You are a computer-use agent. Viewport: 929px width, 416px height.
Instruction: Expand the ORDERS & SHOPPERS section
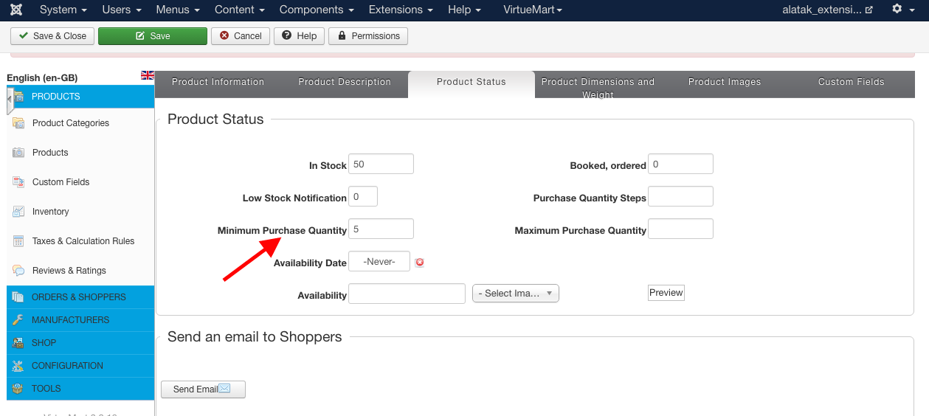(x=78, y=297)
